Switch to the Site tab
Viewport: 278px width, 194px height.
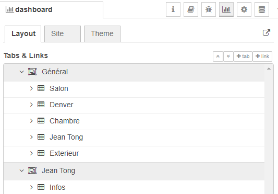[x=63, y=34]
